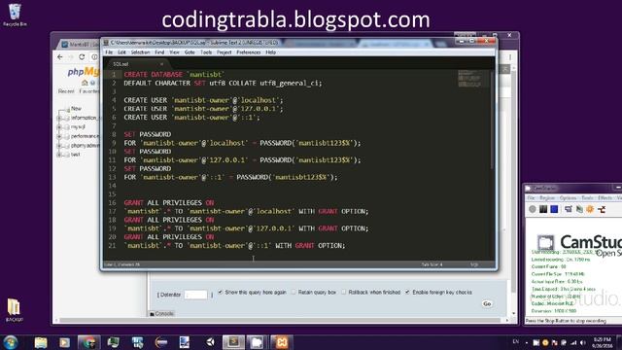Expand the phpmyadmin database node
The height and width of the screenshot is (350, 622).
(x=59, y=146)
